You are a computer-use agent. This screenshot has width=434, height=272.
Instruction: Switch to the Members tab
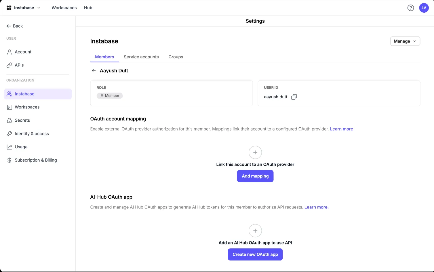pyautogui.click(x=104, y=57)
